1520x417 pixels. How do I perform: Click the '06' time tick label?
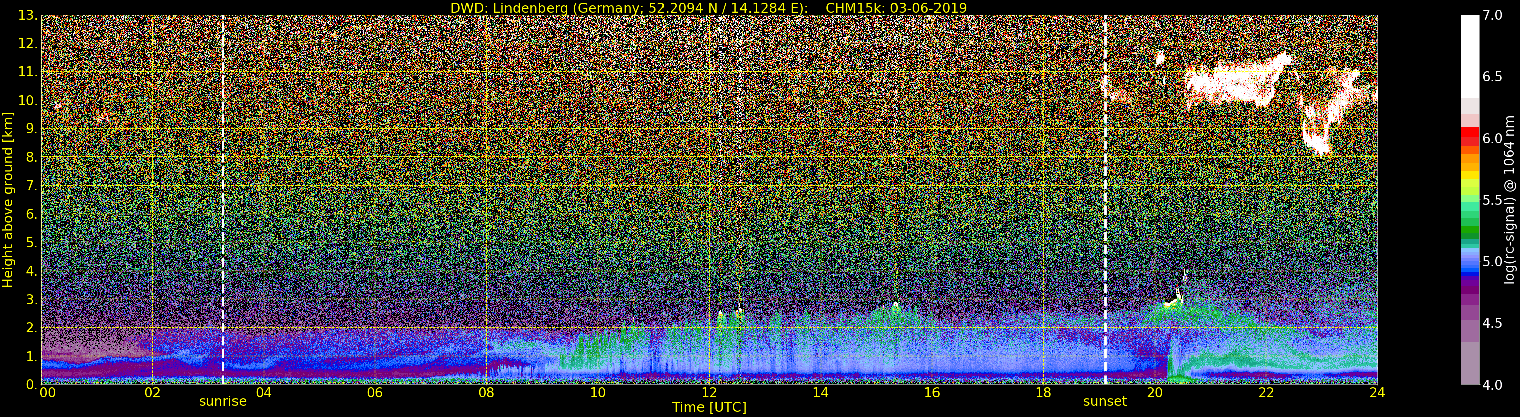pyautogui.click(x=375, y=392)
